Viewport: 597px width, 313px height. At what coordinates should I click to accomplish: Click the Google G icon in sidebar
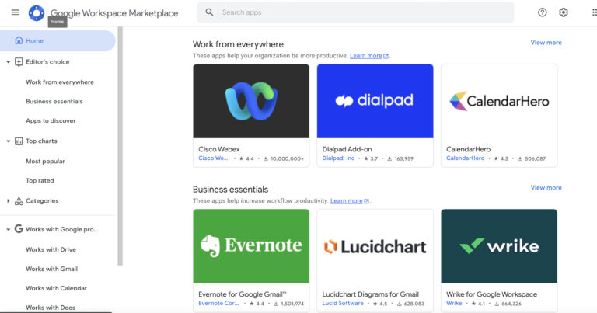pos(19,229)
